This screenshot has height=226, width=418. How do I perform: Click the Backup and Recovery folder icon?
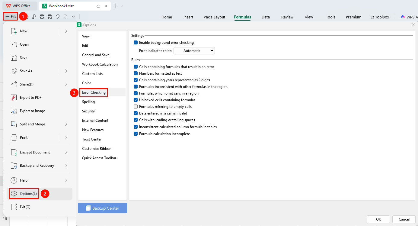(x=14, y=166)
